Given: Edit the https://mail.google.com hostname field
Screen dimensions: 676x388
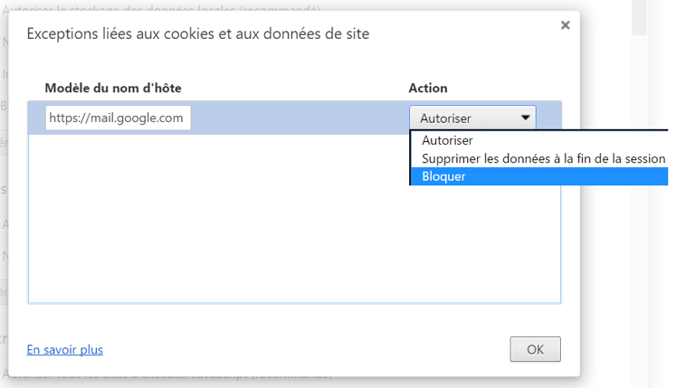Looking at the screenshot, I should (119, 118).
